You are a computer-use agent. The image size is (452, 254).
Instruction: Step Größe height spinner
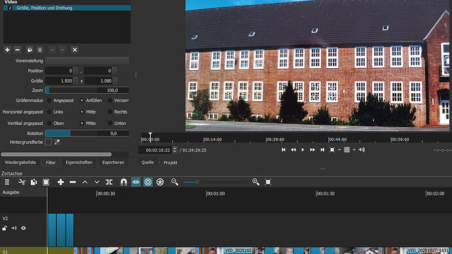tap(115, 81)
